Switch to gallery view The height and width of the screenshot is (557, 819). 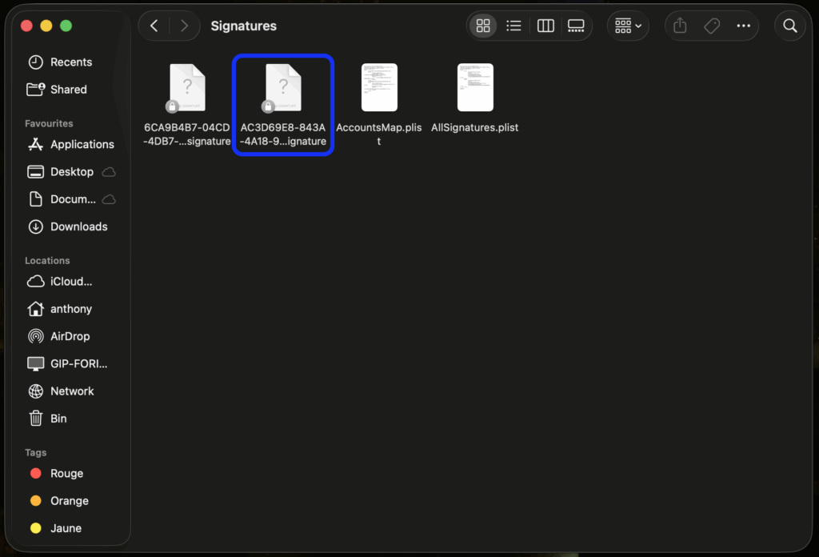(x=576, y=26)
